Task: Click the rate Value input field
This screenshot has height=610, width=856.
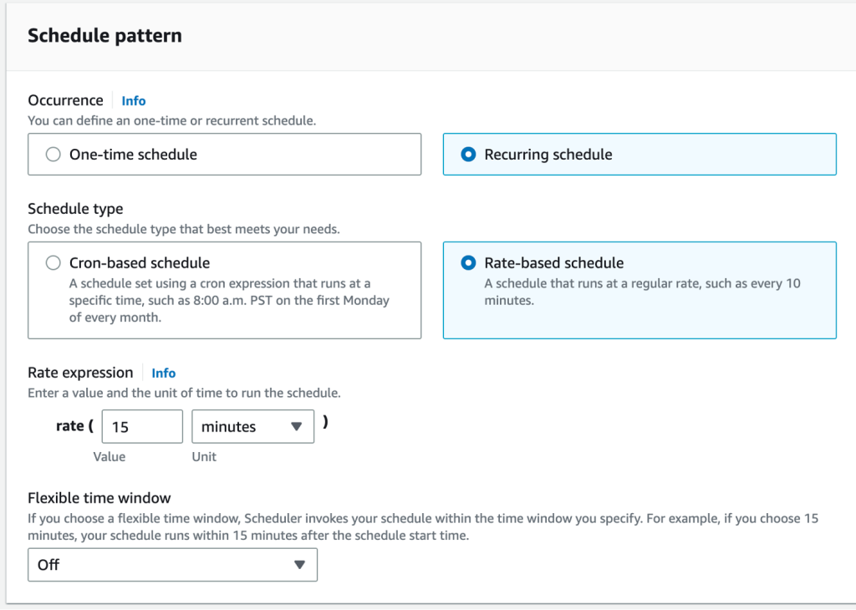Action: 142,426
